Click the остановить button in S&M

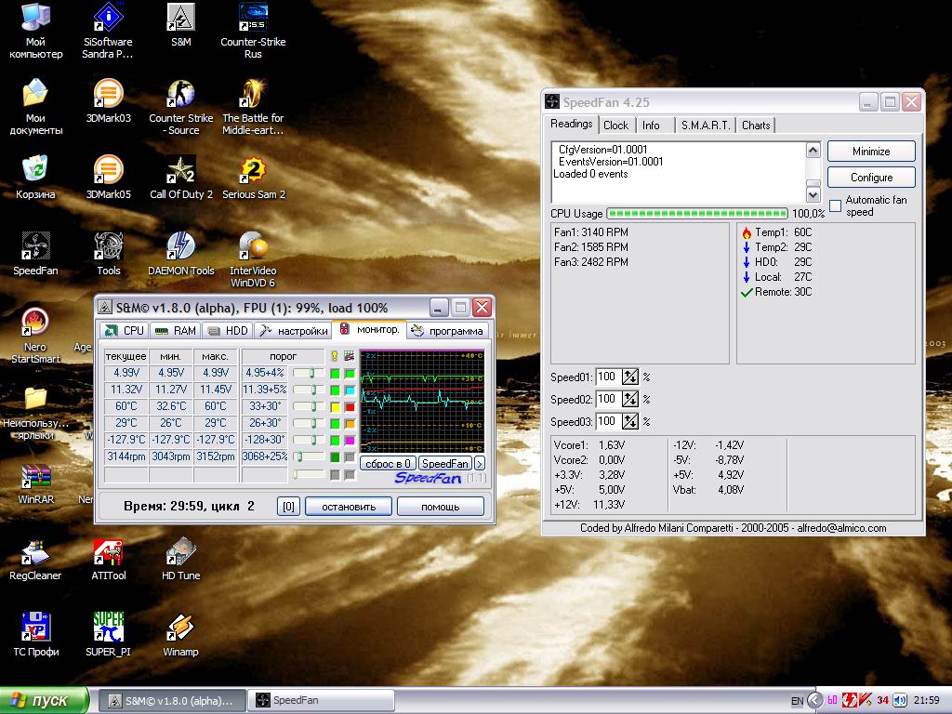[x=349, y=507]
